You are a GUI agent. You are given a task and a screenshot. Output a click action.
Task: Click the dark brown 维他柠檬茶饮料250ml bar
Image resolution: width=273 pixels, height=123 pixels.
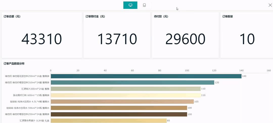pos(119,114)
